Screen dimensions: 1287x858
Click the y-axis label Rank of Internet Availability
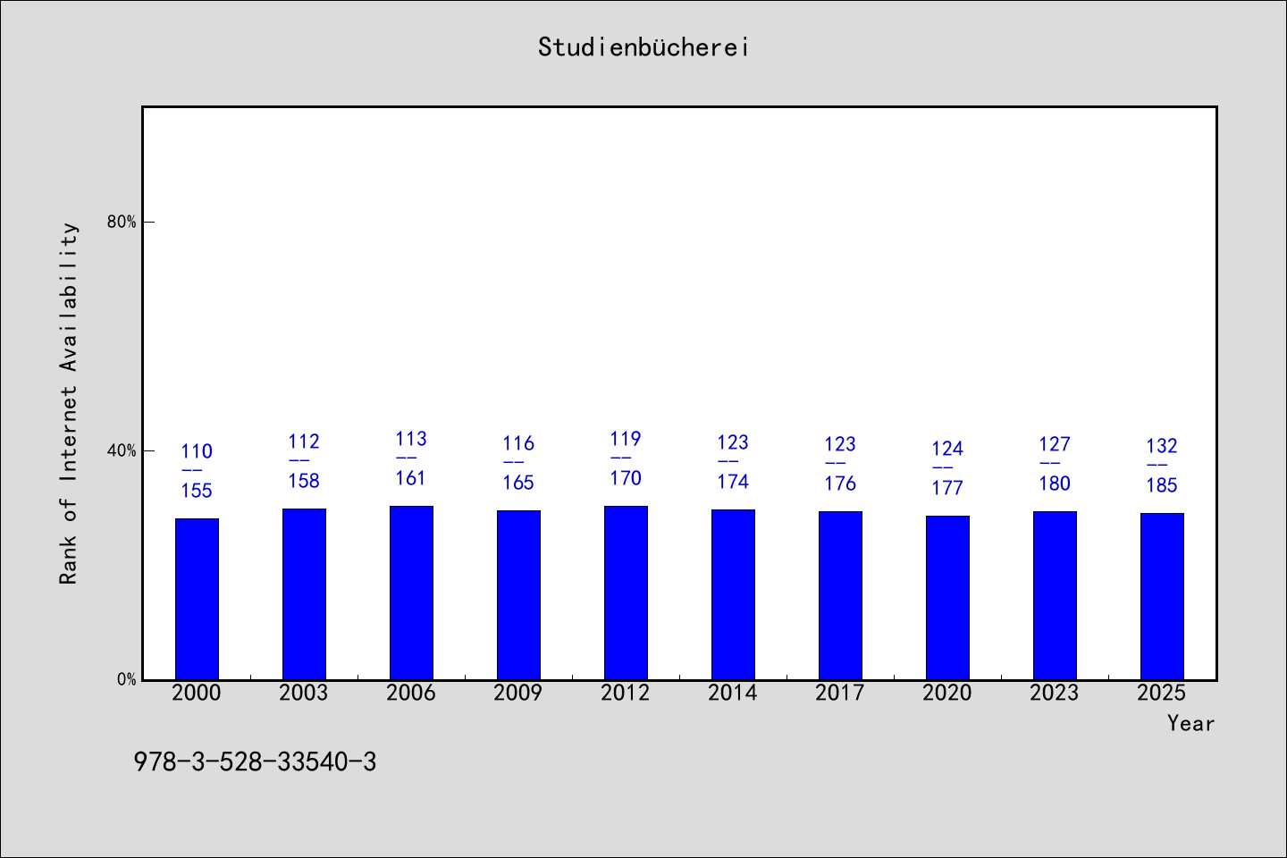69,403
